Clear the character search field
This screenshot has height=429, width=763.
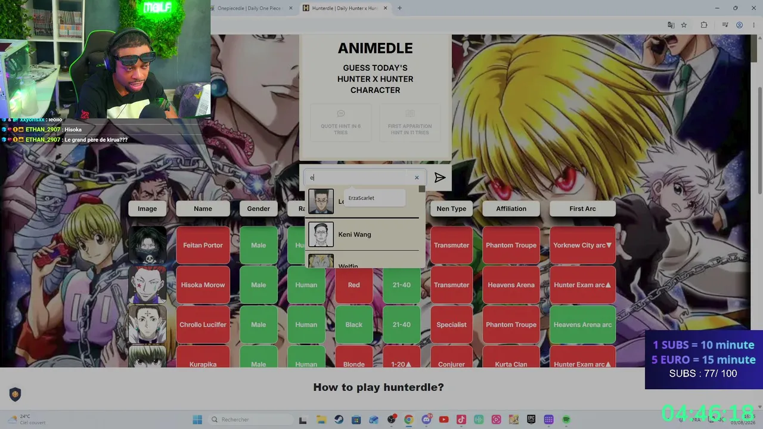click(x=417, y=178)
